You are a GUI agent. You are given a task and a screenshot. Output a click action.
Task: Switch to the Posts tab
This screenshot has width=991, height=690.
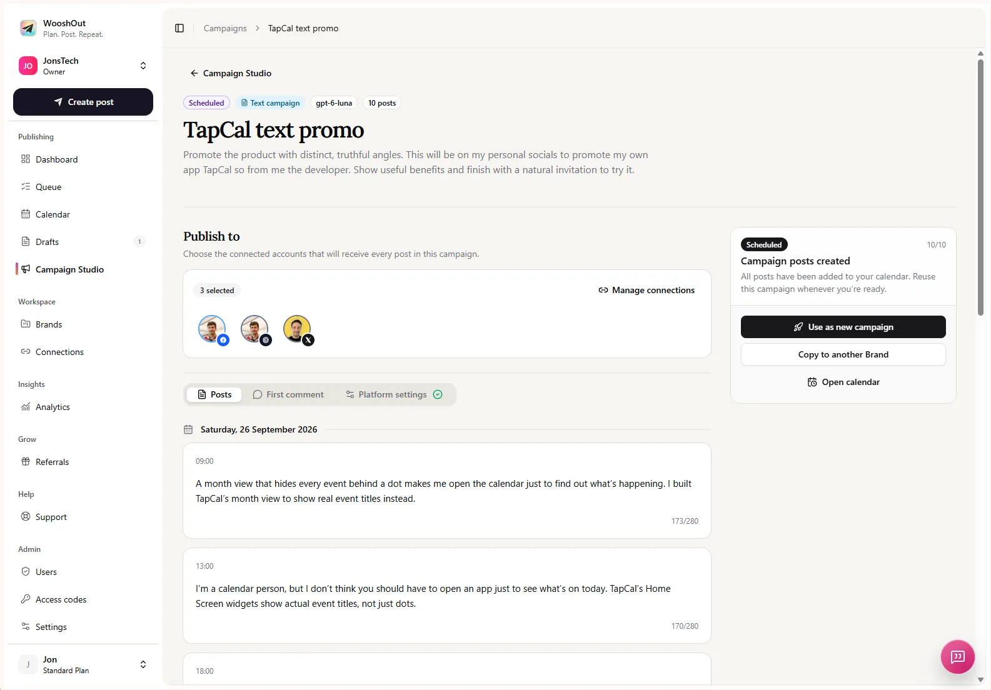pos(214,394)
